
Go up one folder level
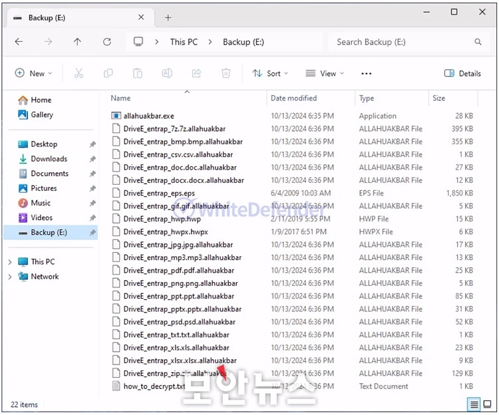click(77, 42)
